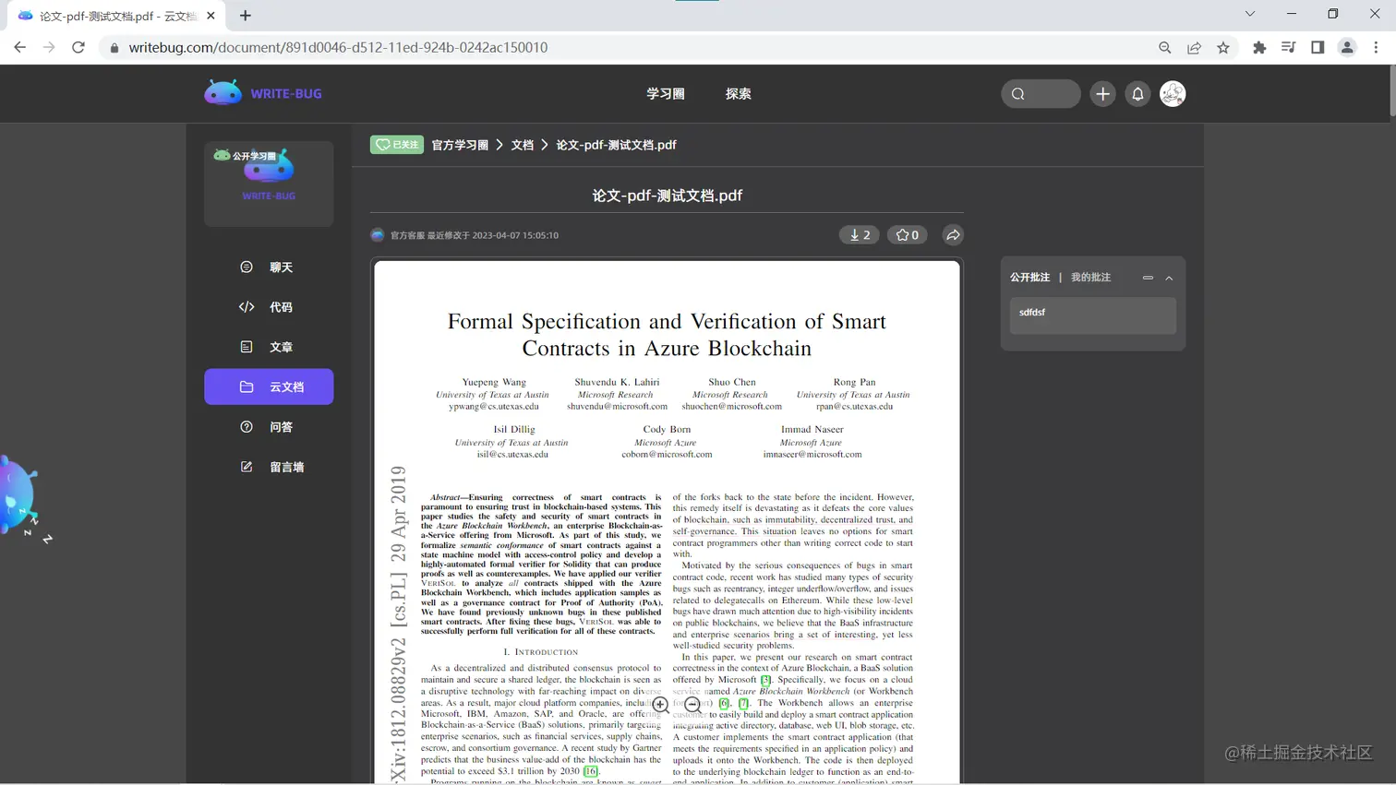Viewport: 1396px width, 785px height.
Task: Click the browser address bar URL
Action: click(x=338, y=47)
